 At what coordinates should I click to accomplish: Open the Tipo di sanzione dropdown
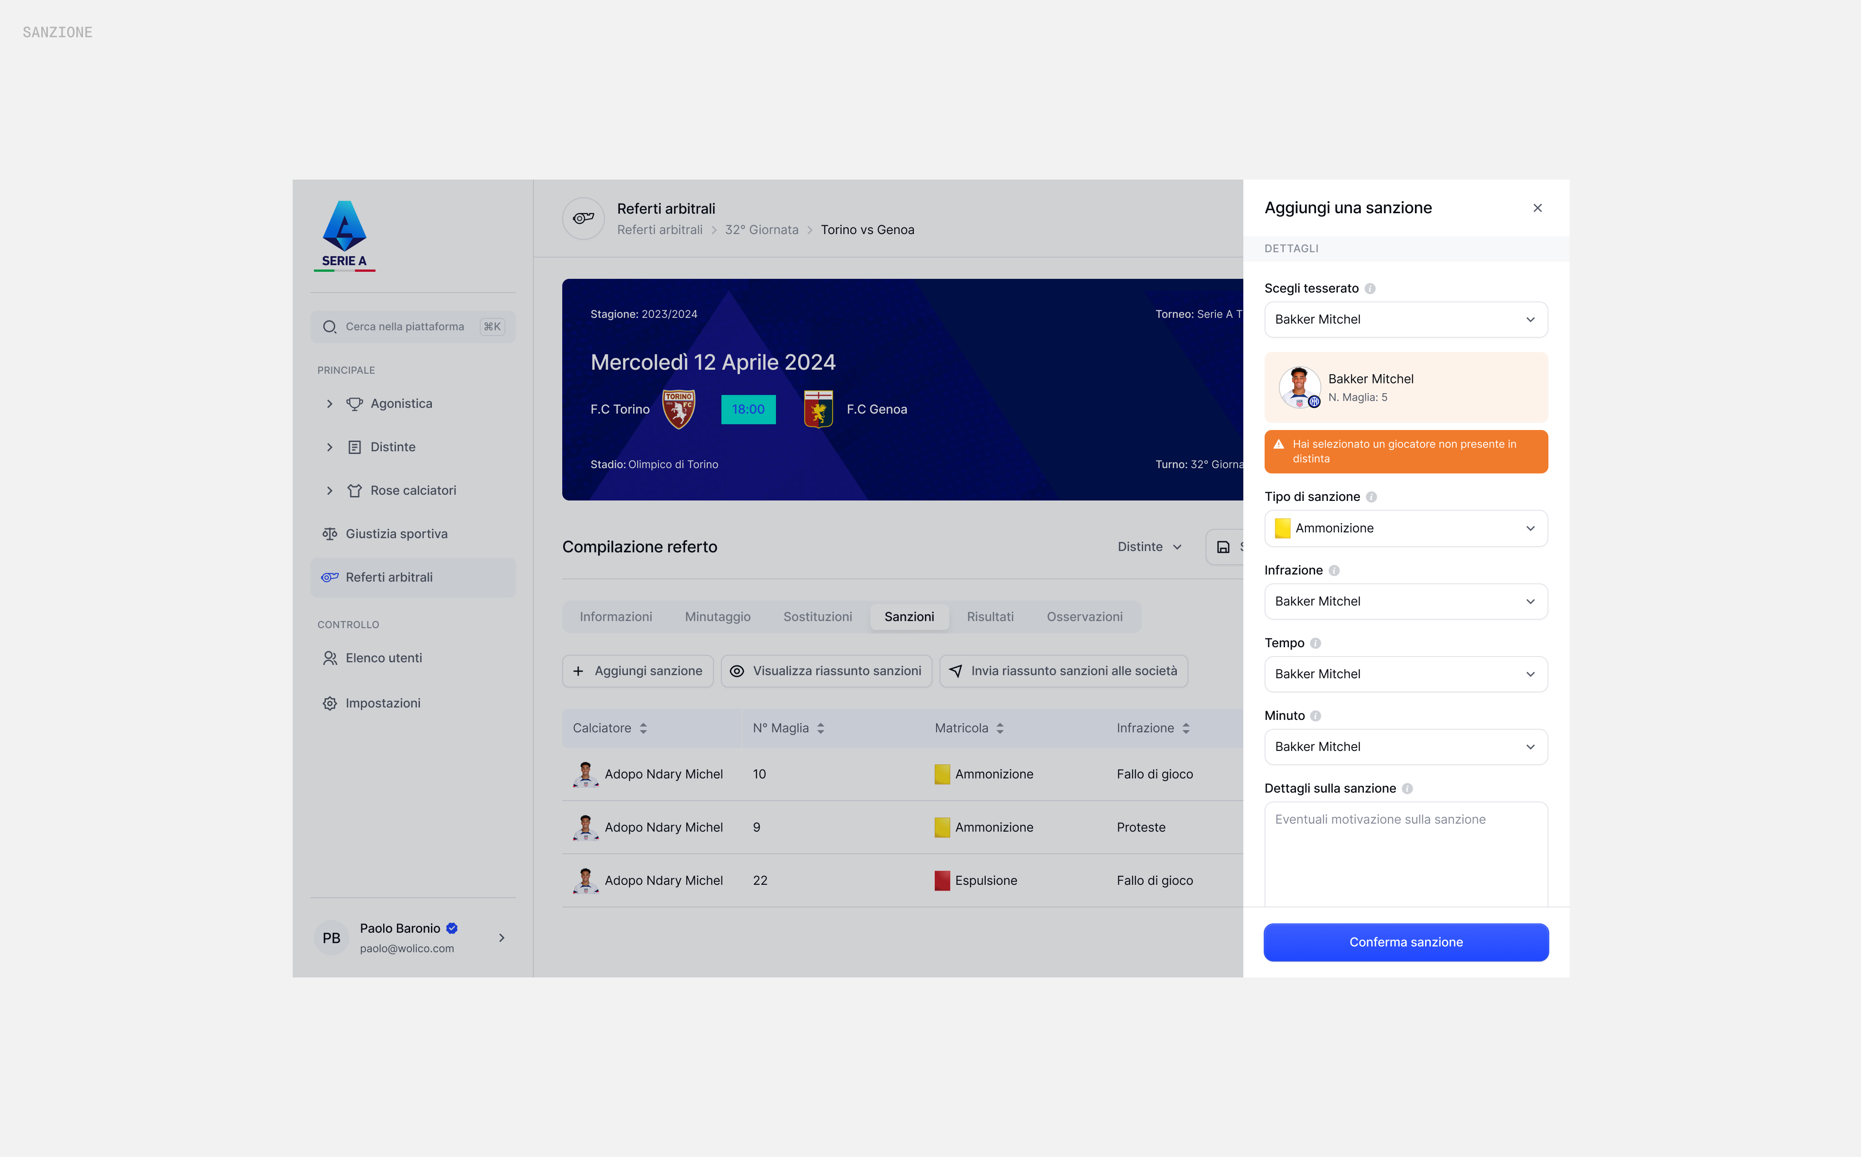coord(1406,529)
